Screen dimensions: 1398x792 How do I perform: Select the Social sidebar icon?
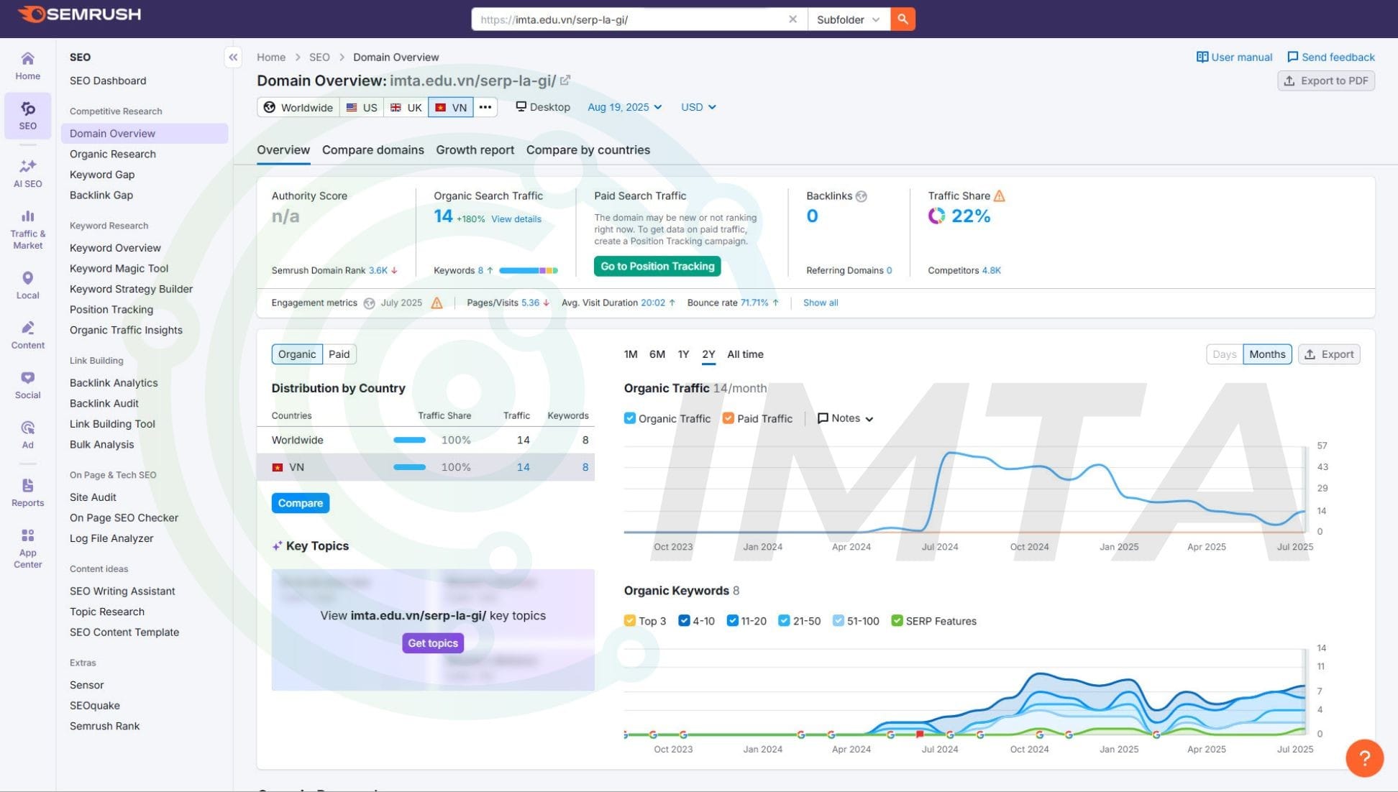tap(27, 385)
